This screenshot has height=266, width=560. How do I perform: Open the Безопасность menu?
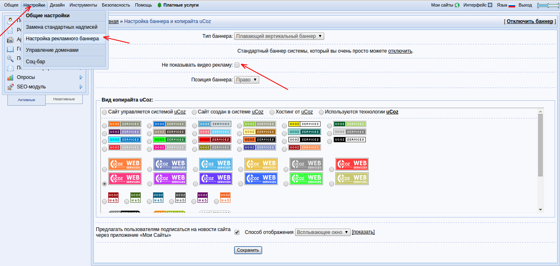[x=116, y=5]
